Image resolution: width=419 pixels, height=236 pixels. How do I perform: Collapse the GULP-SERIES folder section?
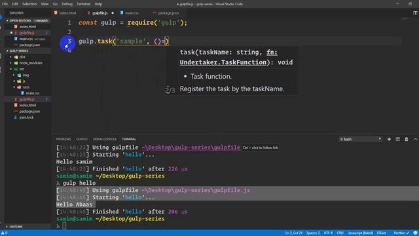click(27, 51)
